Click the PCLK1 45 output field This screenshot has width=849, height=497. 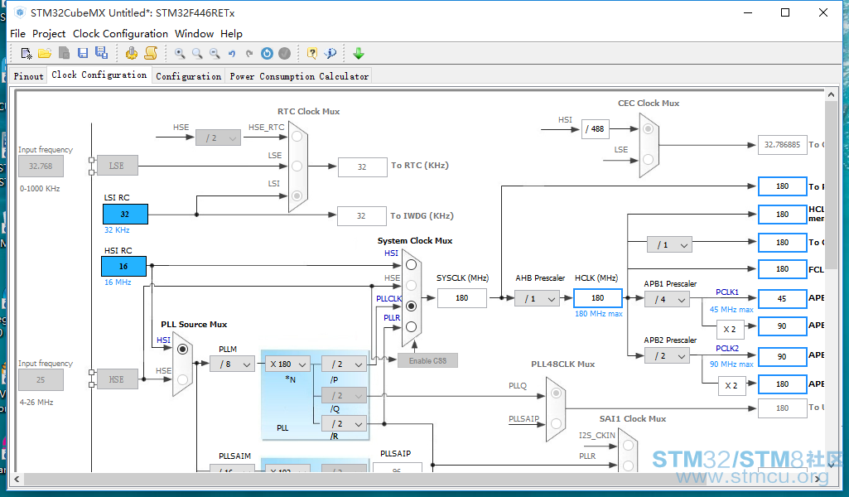pos(783,298)
